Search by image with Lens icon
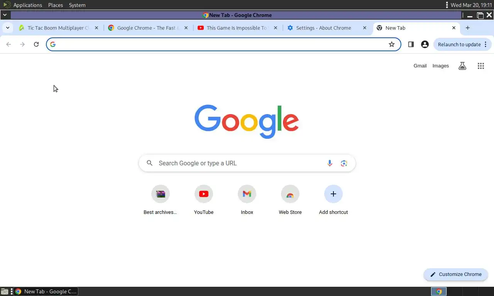The height and width of the screenshot is (296, 494). pyautogui.click(x=344, y=163)
